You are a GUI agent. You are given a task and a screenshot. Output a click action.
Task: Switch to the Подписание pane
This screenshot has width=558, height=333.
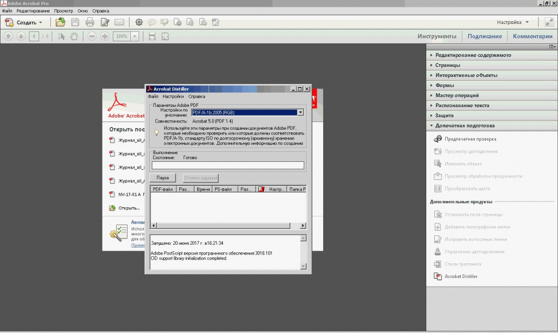pos(484,37)
